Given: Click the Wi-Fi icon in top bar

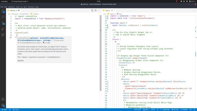Looking at the screenshot, I should [181, 1].
